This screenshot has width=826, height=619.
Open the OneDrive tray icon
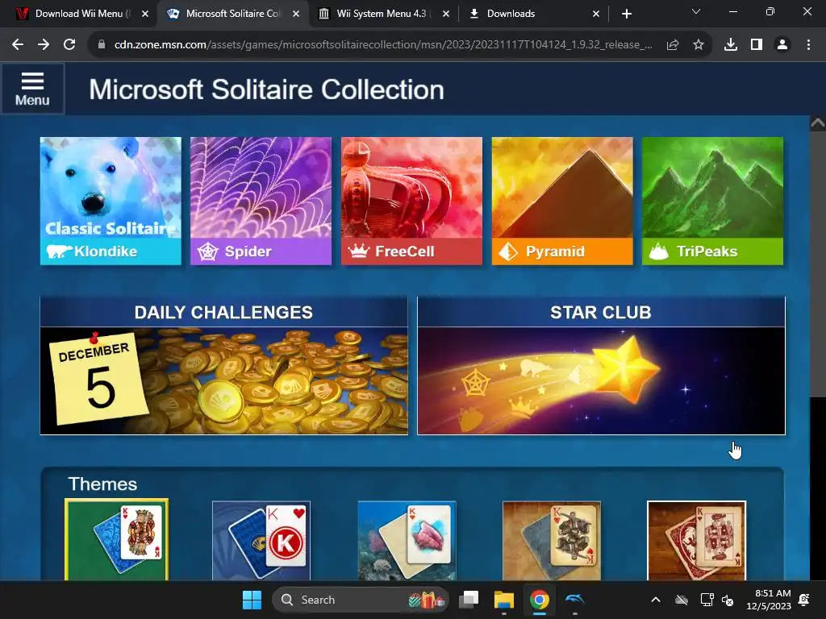(x=682, y=600)
